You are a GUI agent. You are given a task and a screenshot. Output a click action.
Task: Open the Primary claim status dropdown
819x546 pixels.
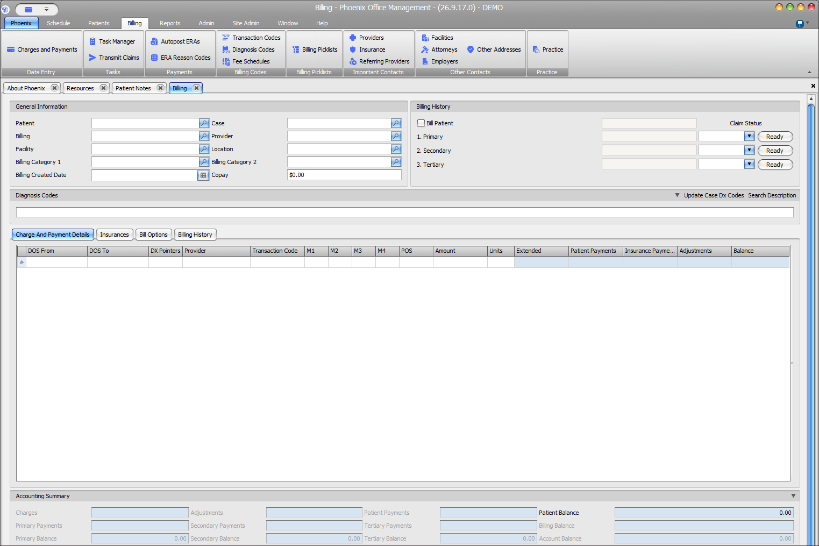point(749,136)
